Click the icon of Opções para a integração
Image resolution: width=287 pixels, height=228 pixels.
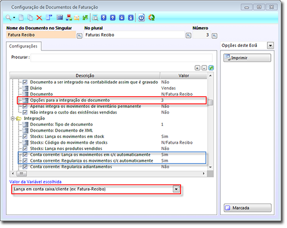pos(25,100)
